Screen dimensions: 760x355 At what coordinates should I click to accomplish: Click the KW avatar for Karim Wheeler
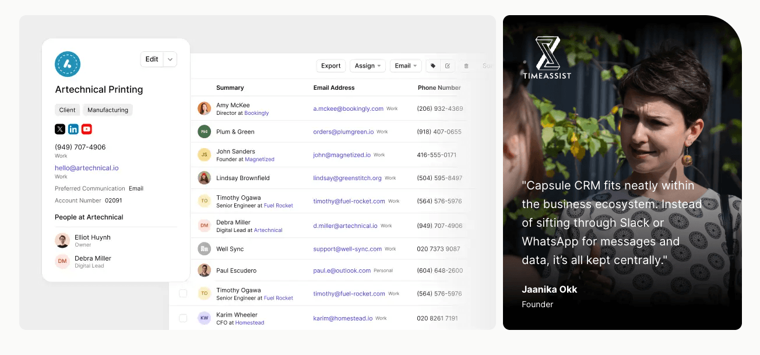click(x=204, y=318)
